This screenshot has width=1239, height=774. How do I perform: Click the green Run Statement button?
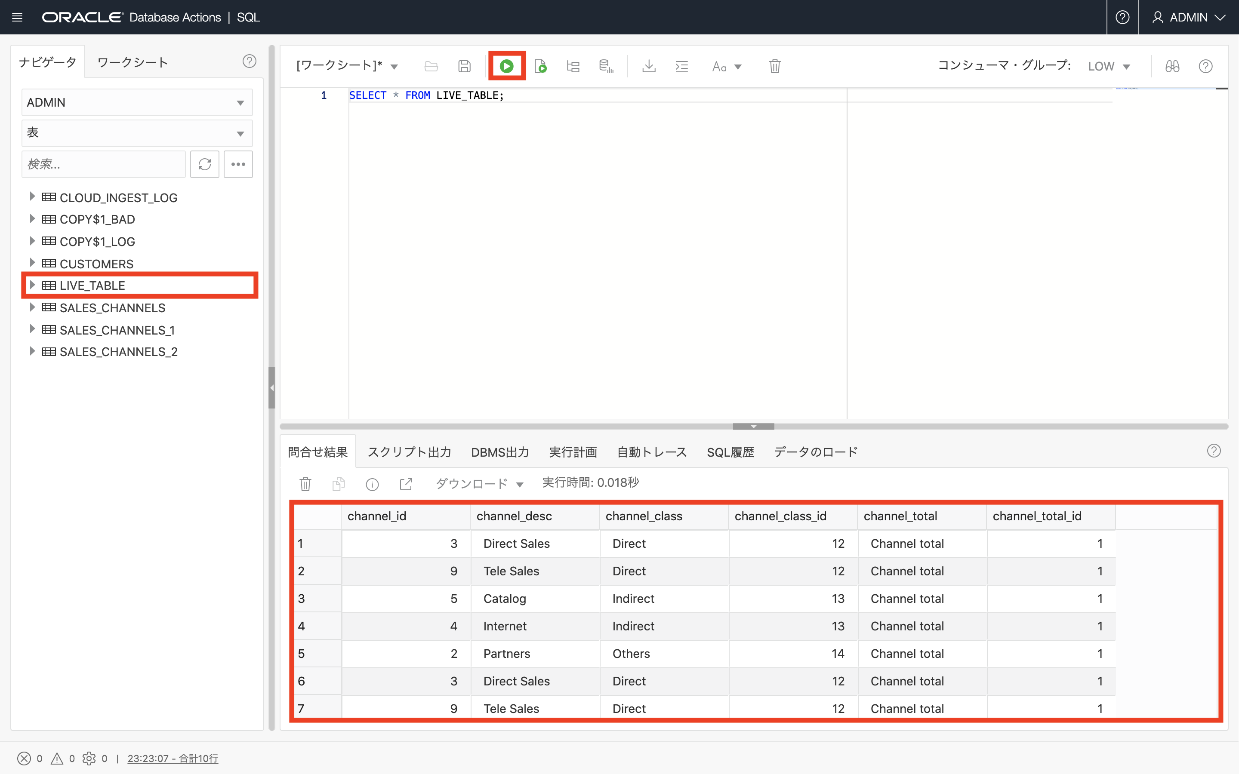point(506,66)
